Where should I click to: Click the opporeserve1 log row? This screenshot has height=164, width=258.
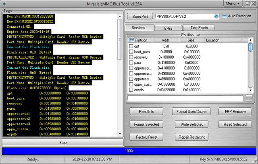pos(48,114)
